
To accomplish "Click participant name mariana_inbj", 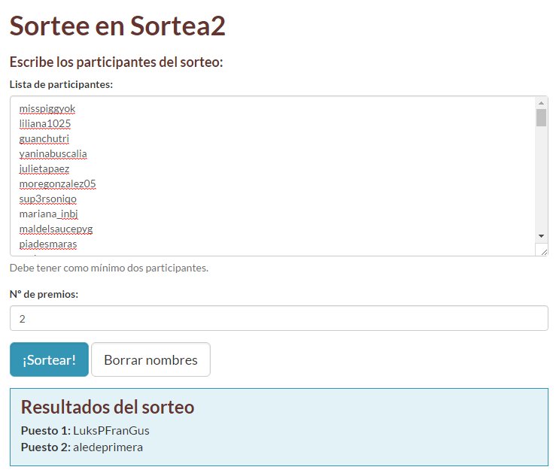I will [x=48, y=214].
